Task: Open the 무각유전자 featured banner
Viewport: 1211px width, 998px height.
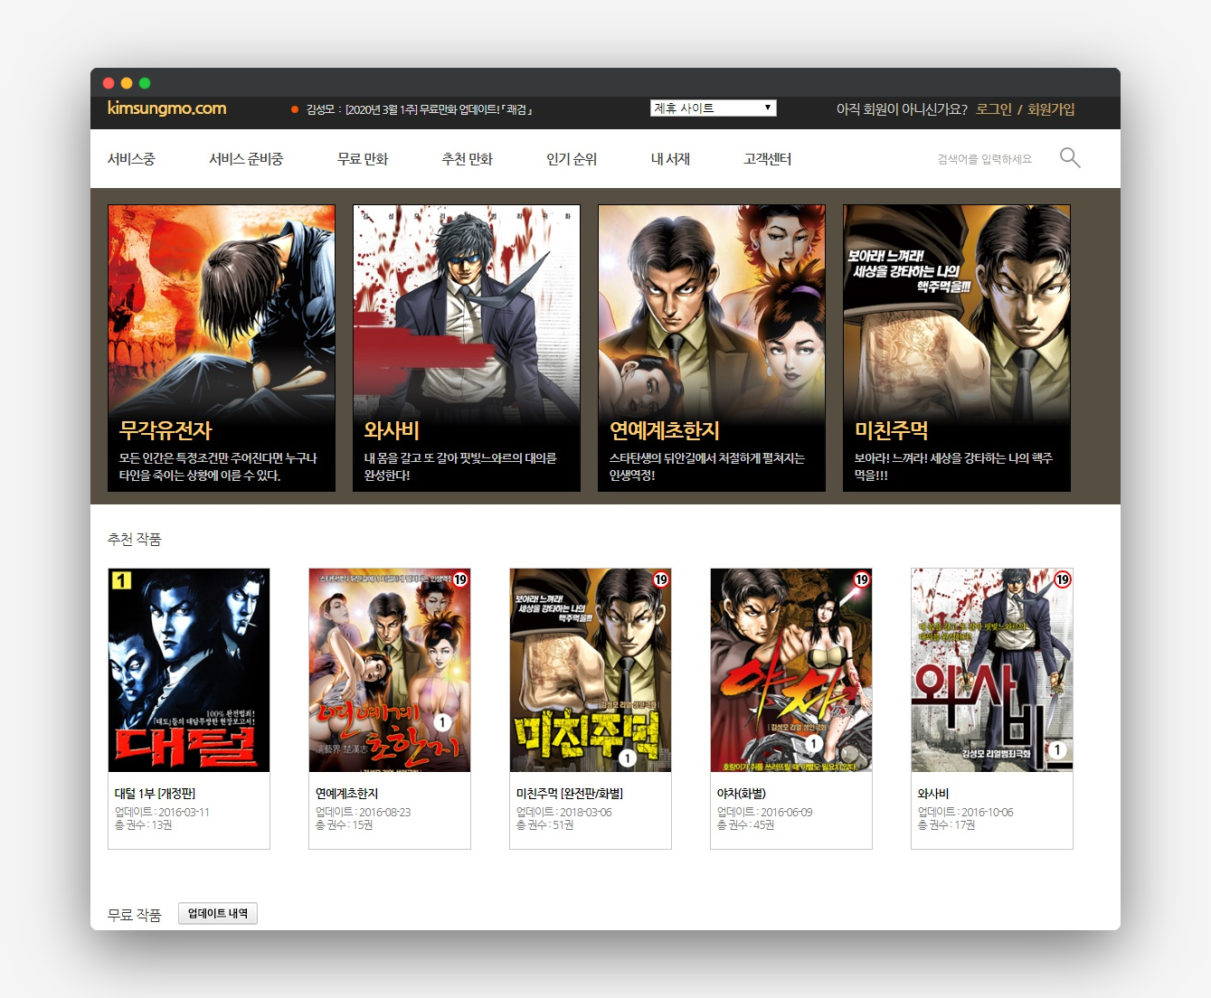Action: point(222,348)
